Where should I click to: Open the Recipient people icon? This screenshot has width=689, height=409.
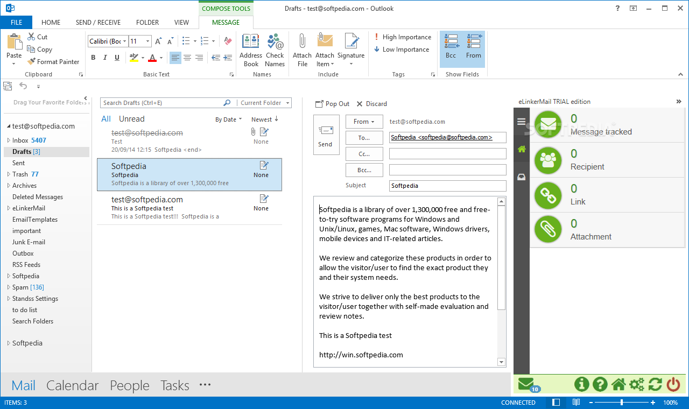[548, 160]
